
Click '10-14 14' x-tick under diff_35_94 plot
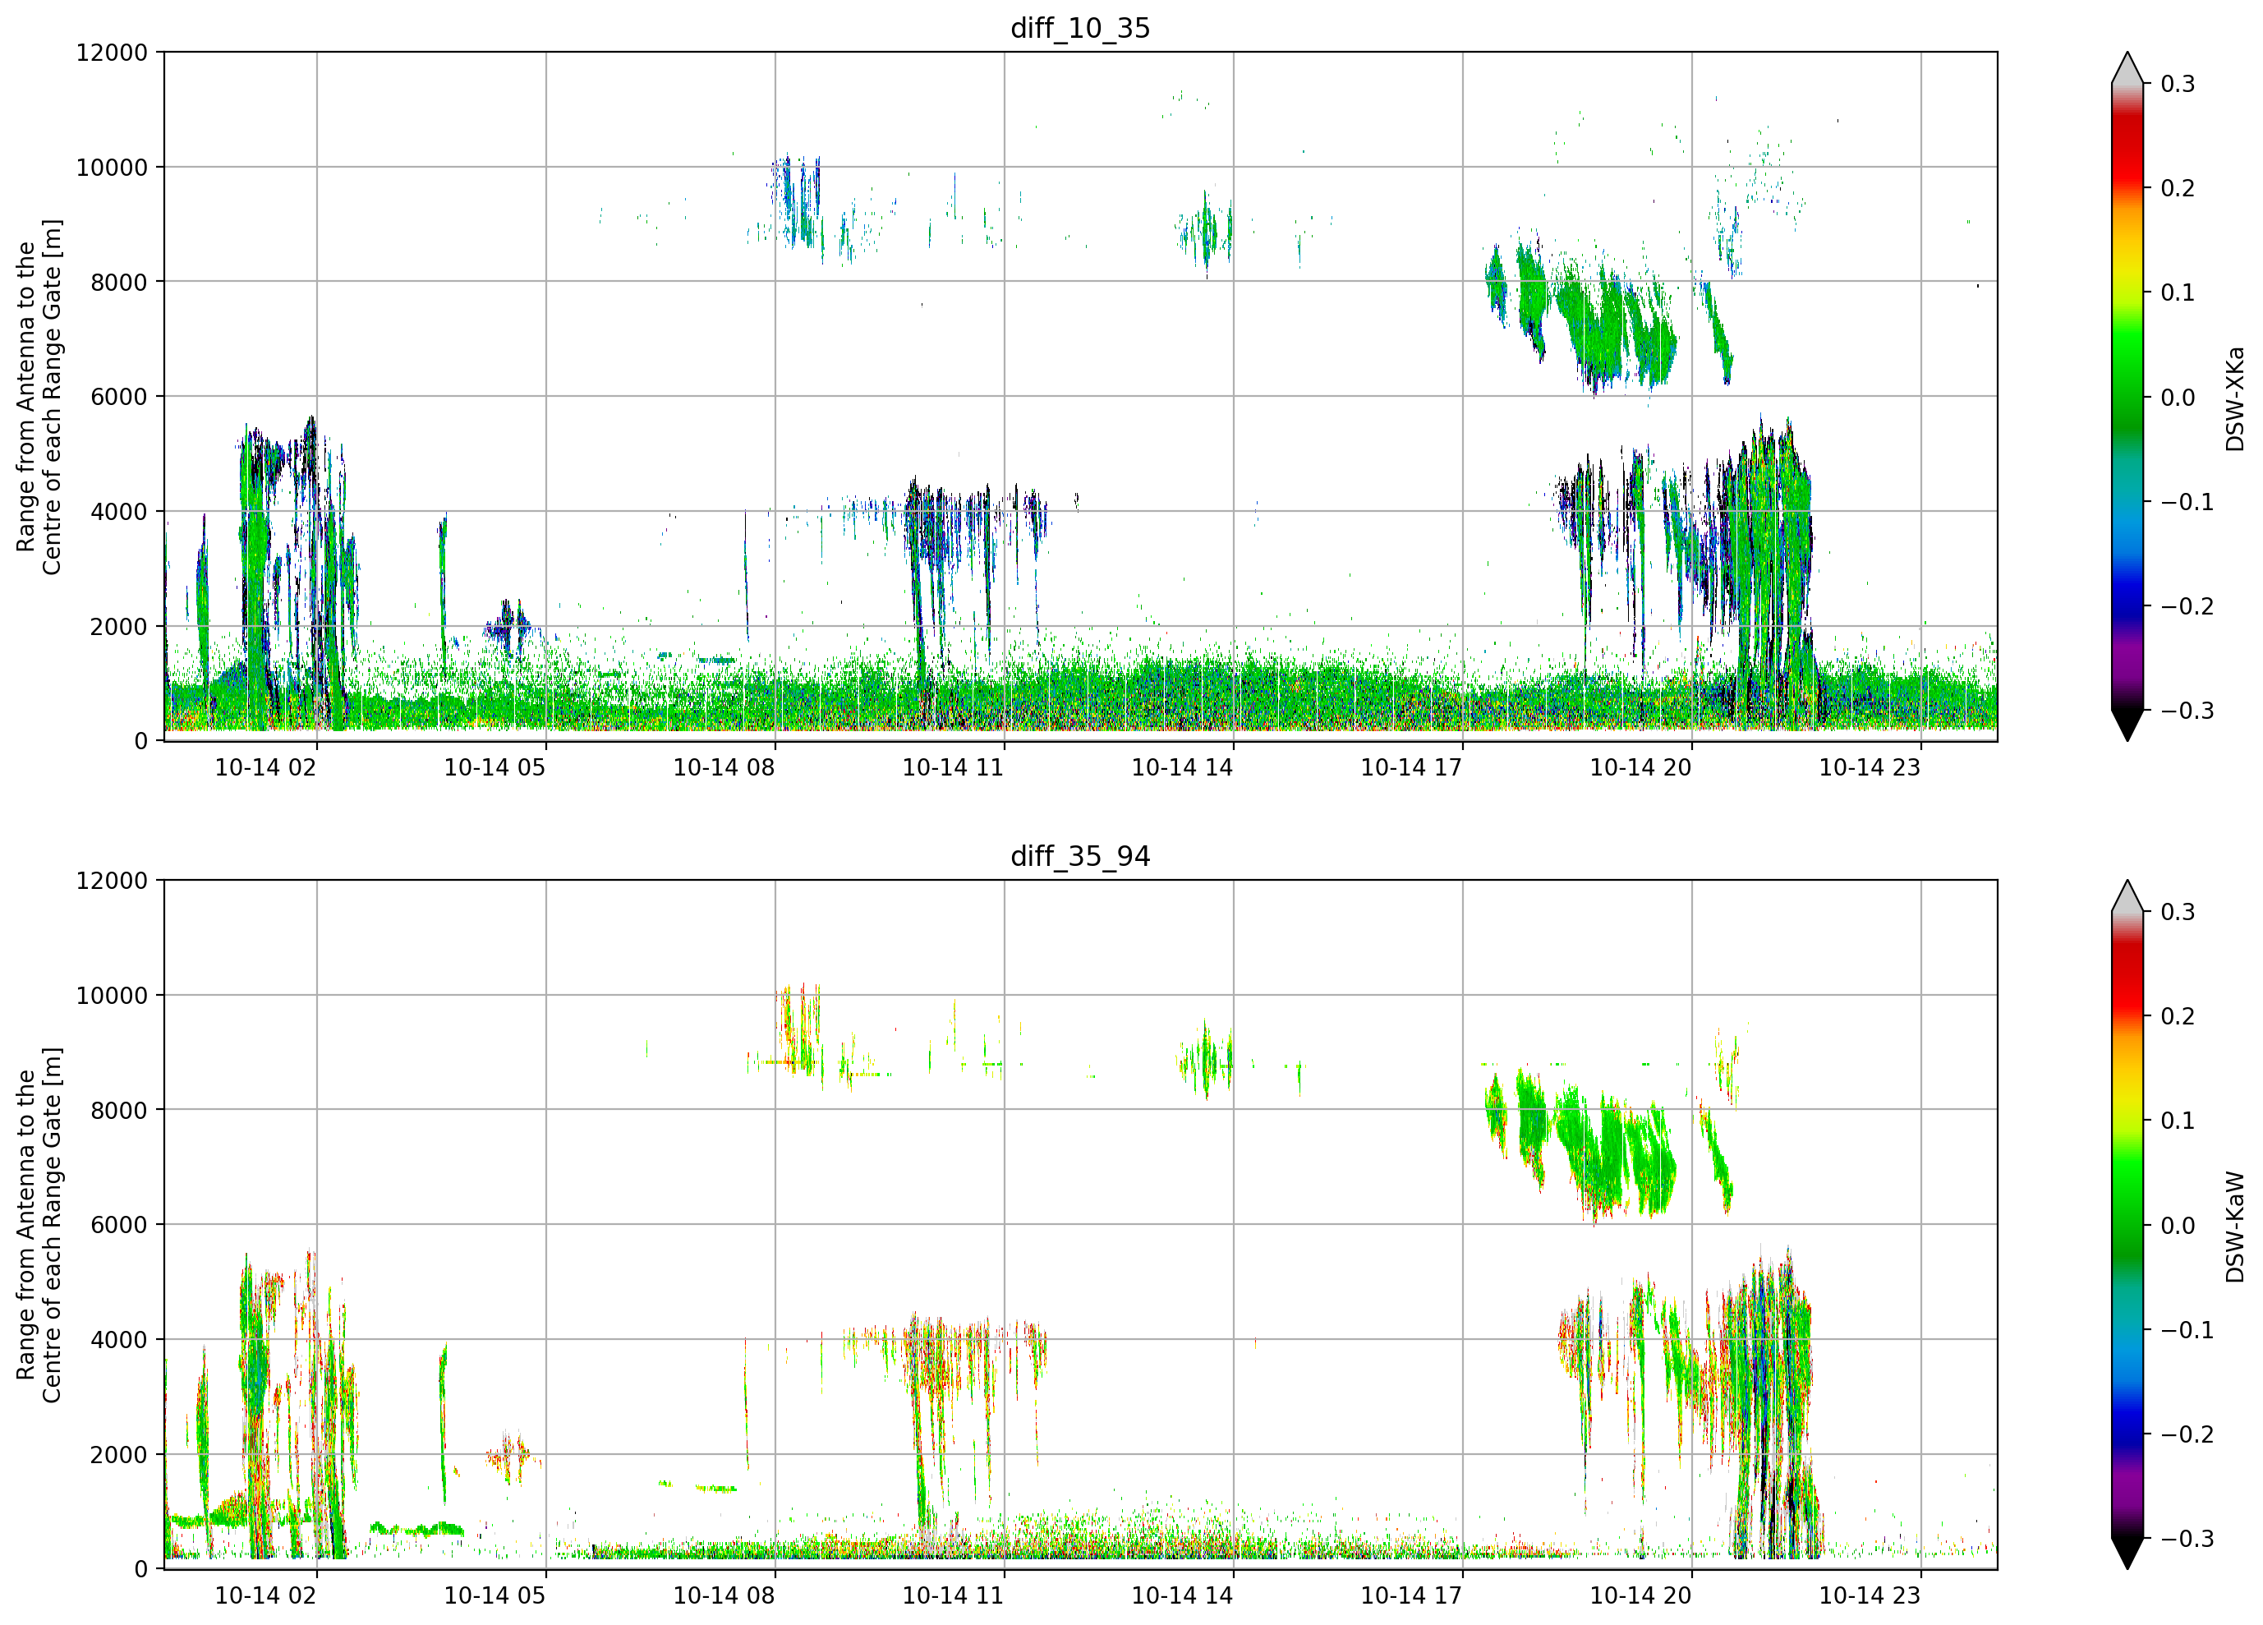click(x=1182, y=1596)
